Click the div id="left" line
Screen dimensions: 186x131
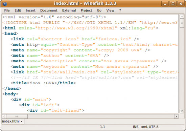coord(39,105)
